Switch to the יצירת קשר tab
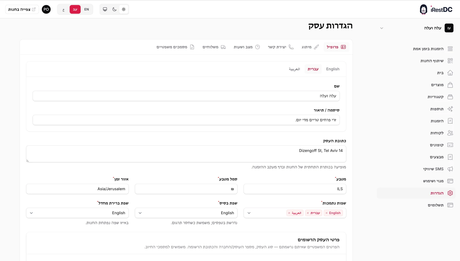Screen dimensions: 460x261 point(281,47)
